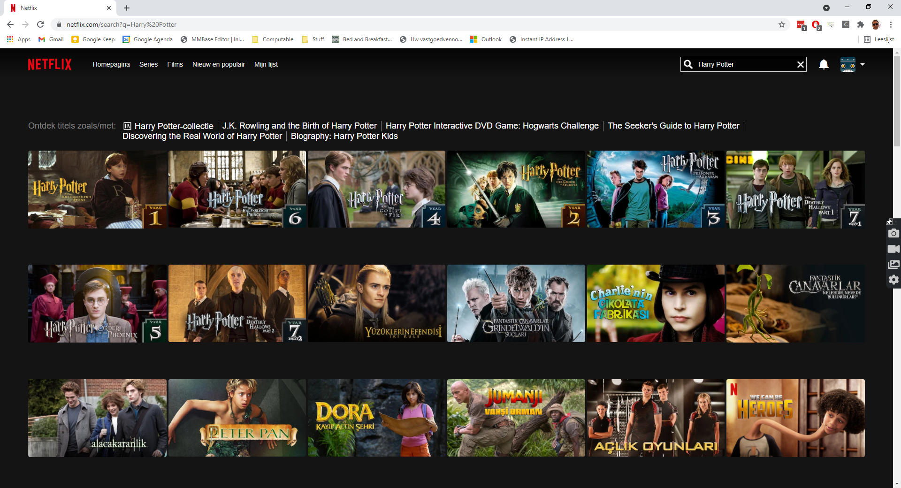Click the video record icon in side panel
The width and height of the screenshot is (901, 488).
coord(893,249)
